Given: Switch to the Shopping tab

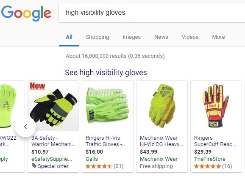Looking at the screenshot, I should tap(97, 37).
